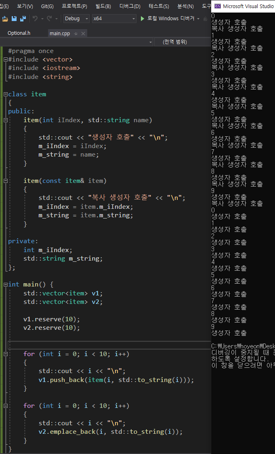Close the main.cpp tab
The image size is (275, 454).
click(83, 34)
